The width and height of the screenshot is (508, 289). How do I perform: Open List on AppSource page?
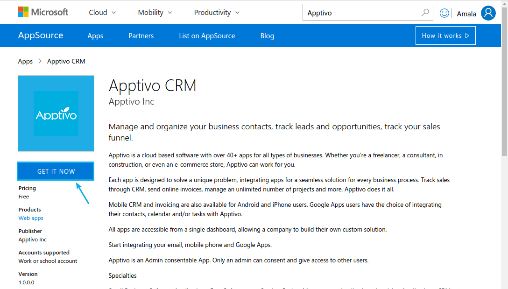[x=207, y=36]
